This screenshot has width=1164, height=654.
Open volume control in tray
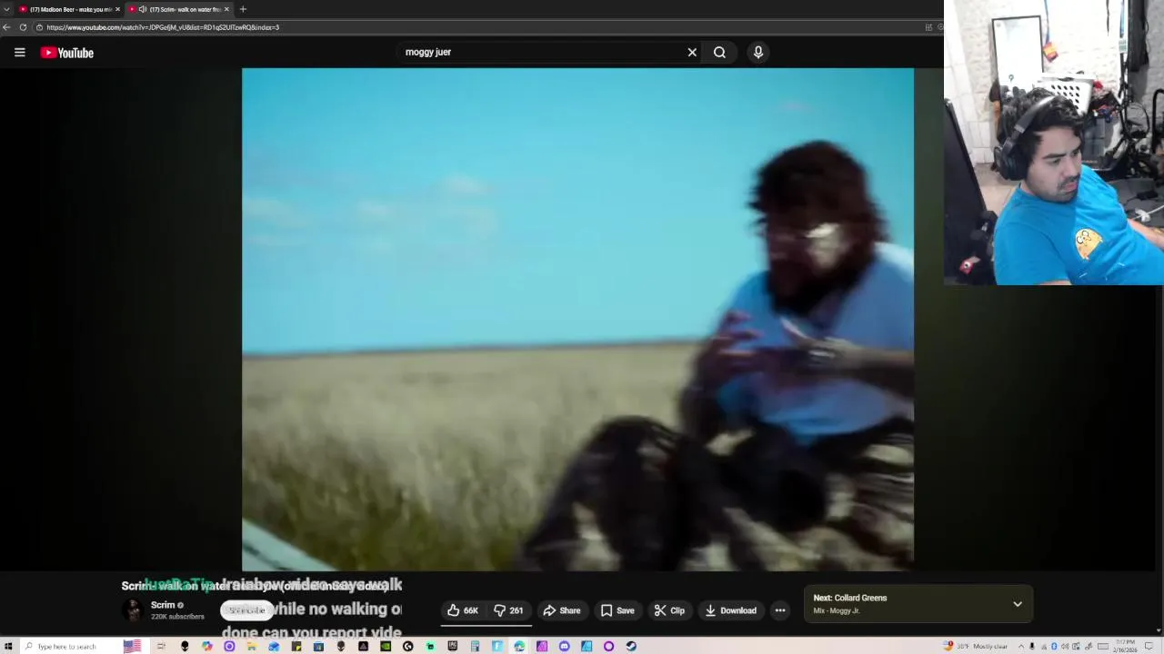[1065, 646]
